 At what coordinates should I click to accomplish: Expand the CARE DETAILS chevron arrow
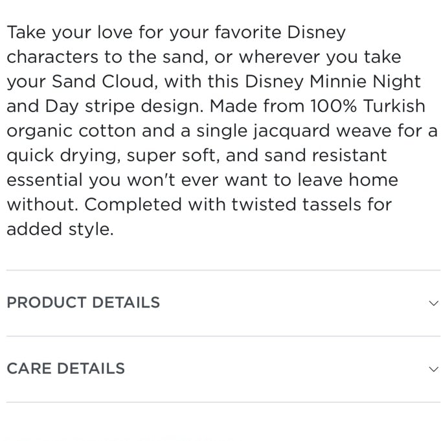point(433,369)
